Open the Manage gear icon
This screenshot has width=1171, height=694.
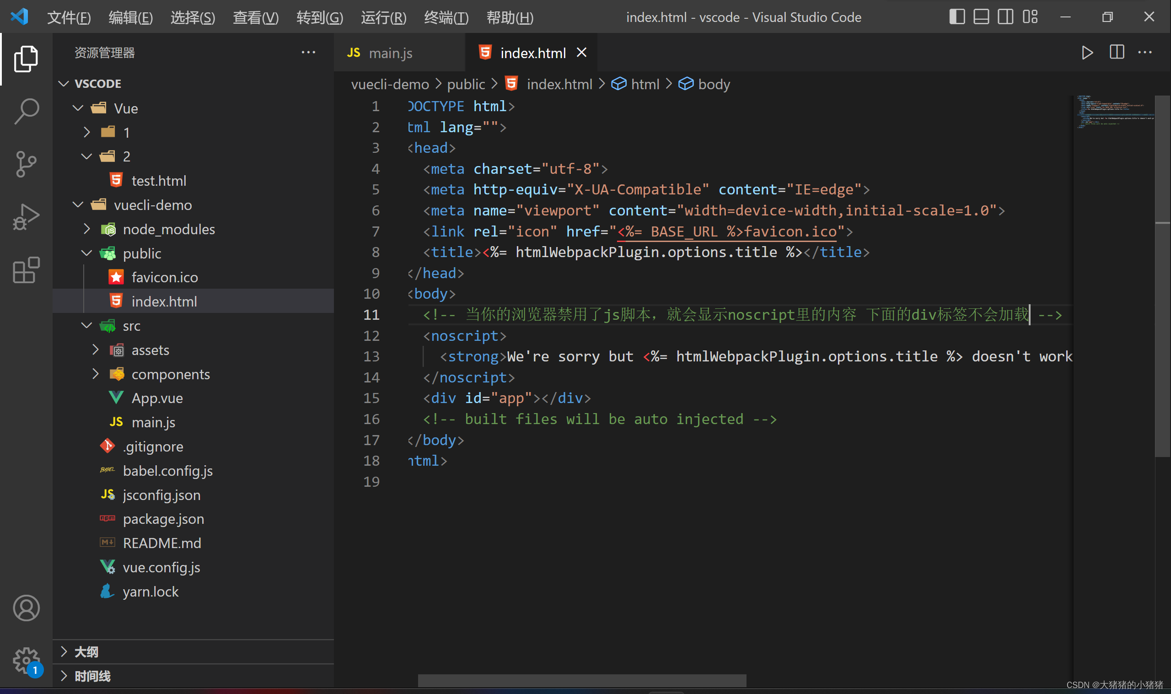tap(26, 660)
